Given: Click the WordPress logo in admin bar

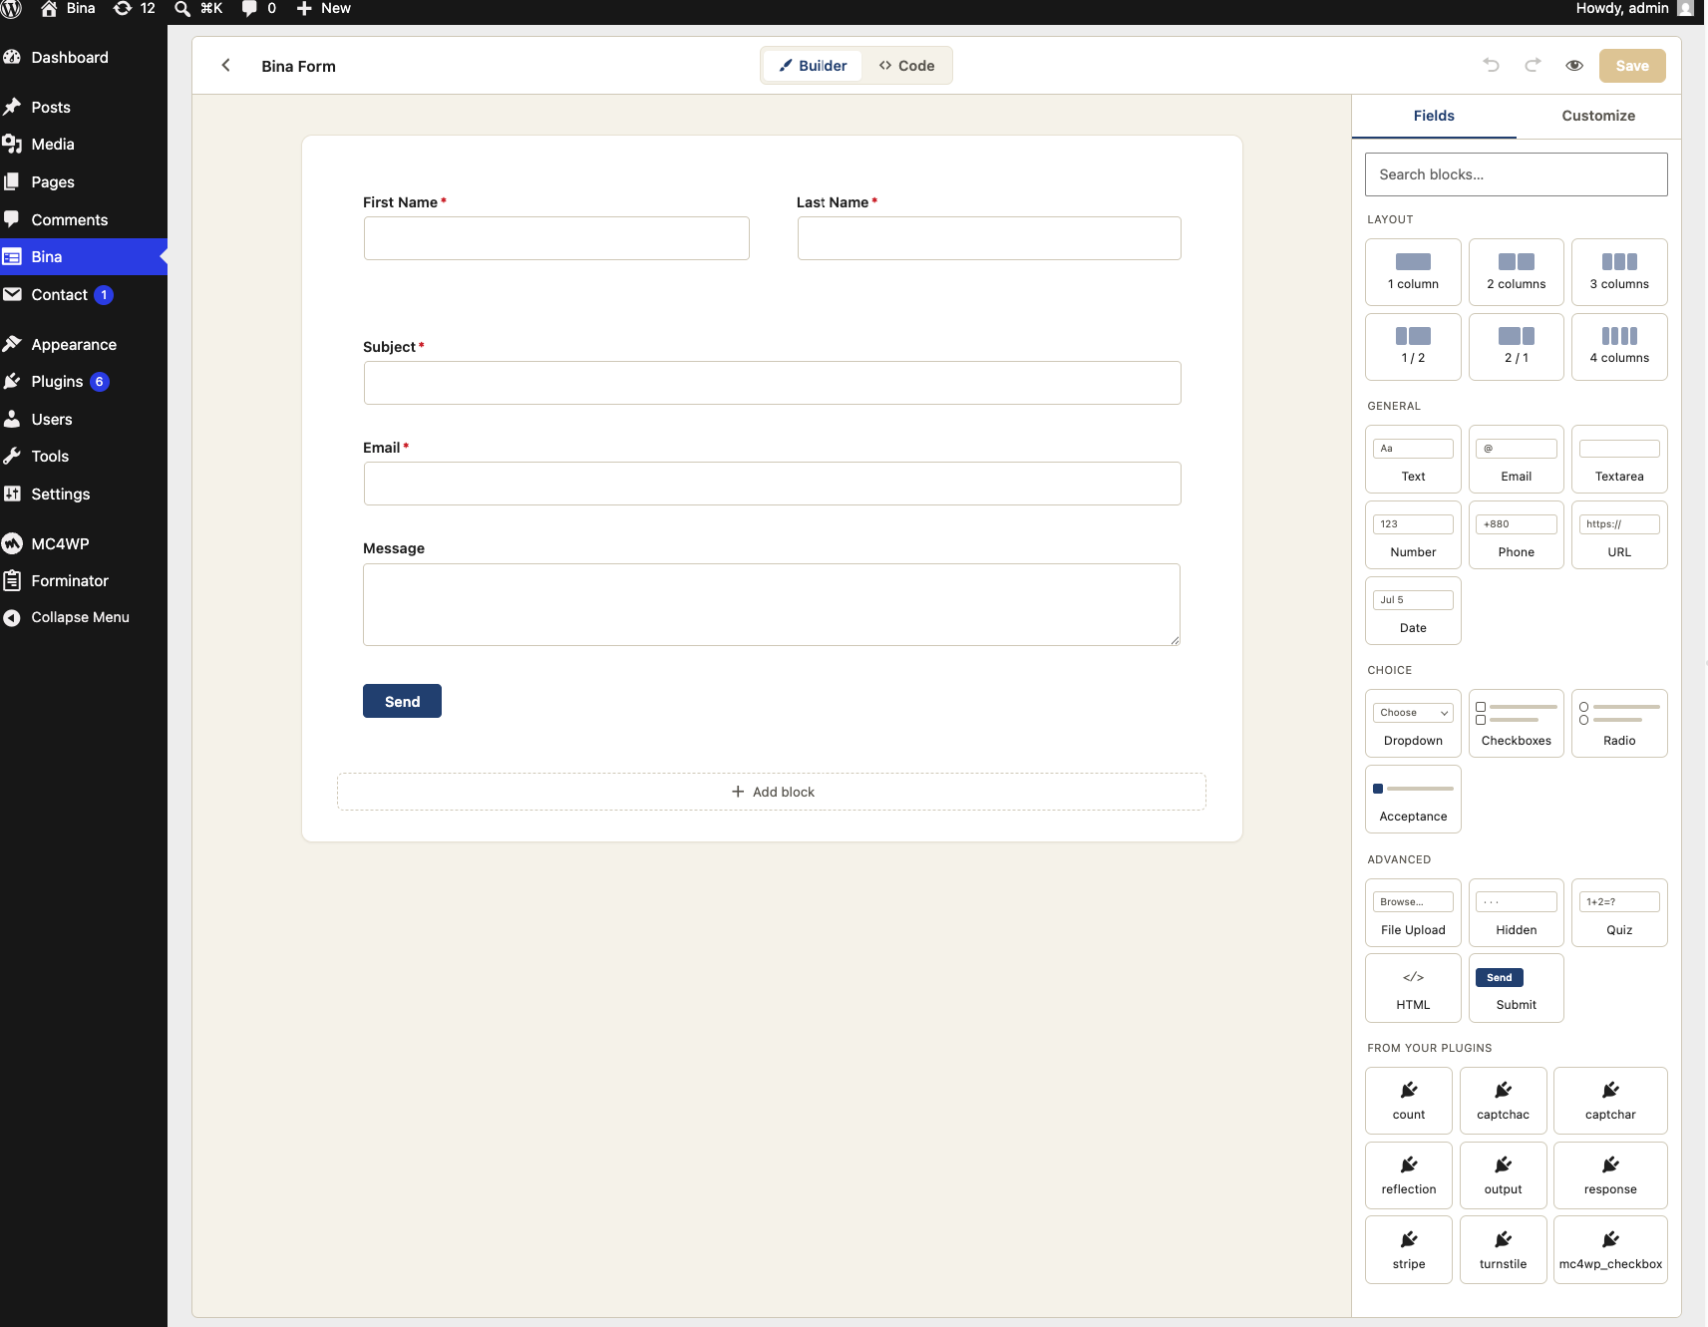Looking at the screenshot, I should (x=12, y=9).
